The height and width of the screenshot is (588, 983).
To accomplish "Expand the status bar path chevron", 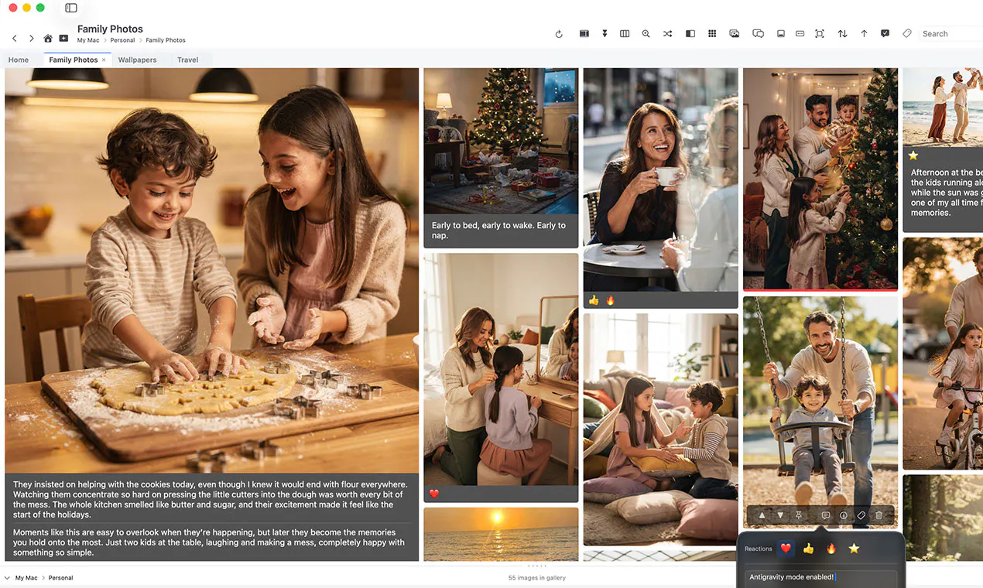I will [x=7, y=578].
